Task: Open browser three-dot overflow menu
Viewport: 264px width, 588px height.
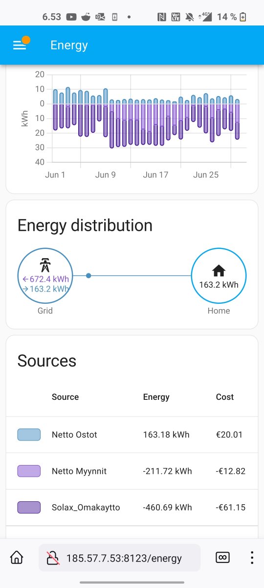Action: tap(252, 558)
